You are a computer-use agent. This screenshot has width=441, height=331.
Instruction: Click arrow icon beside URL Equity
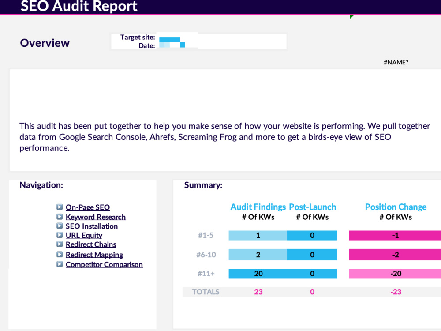60,235
